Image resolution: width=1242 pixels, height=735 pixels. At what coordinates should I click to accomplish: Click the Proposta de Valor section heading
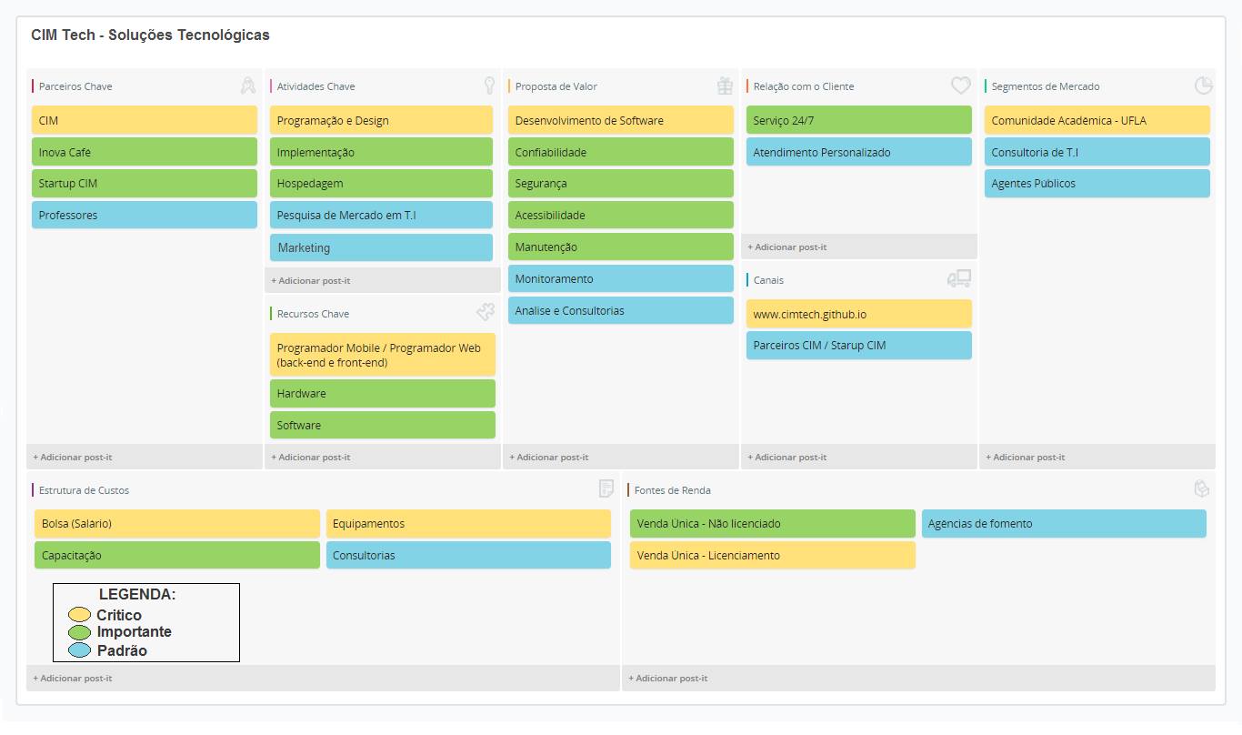(x=556, y=86)
